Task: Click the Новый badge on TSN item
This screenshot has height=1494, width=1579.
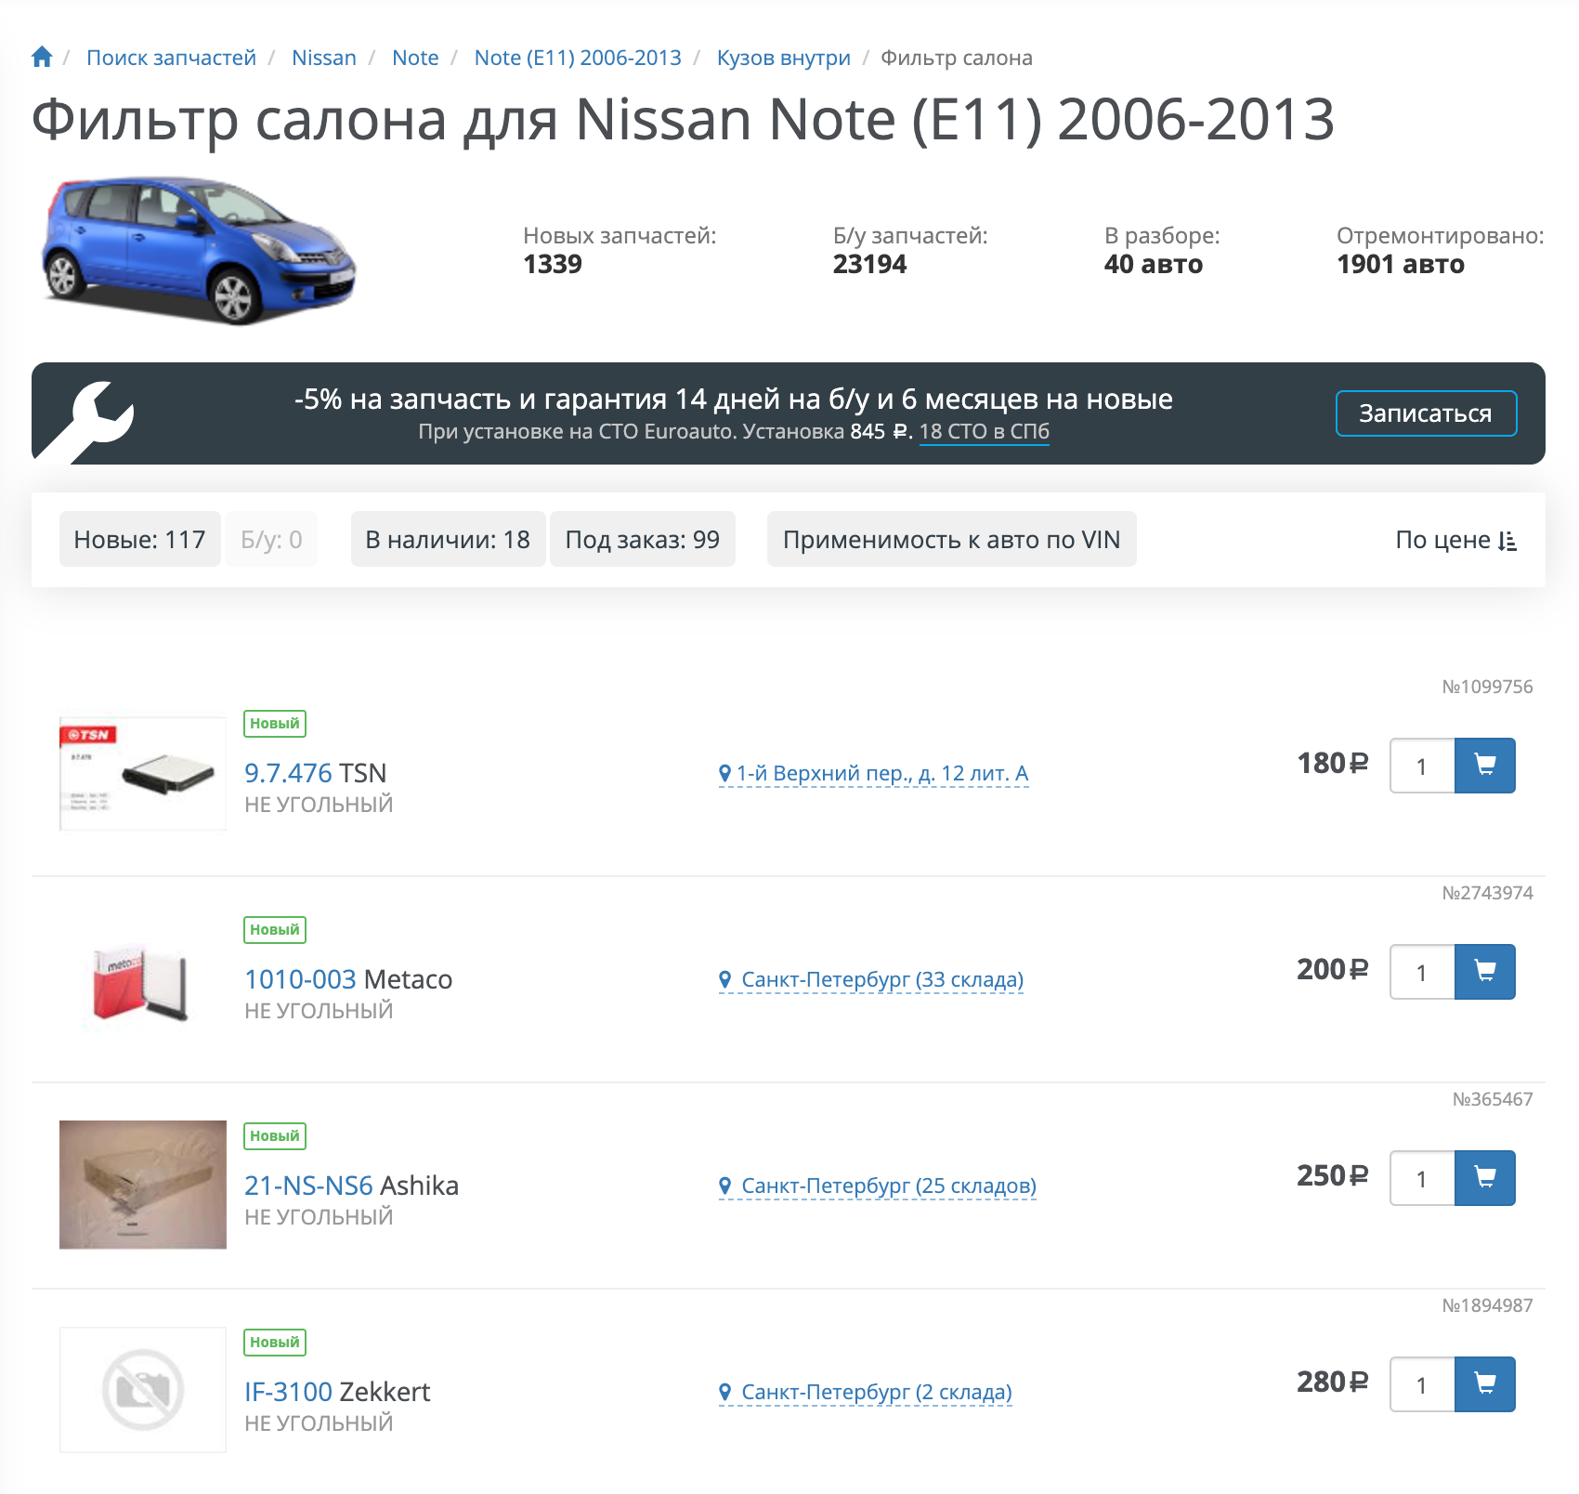Action: pos(275,724)
